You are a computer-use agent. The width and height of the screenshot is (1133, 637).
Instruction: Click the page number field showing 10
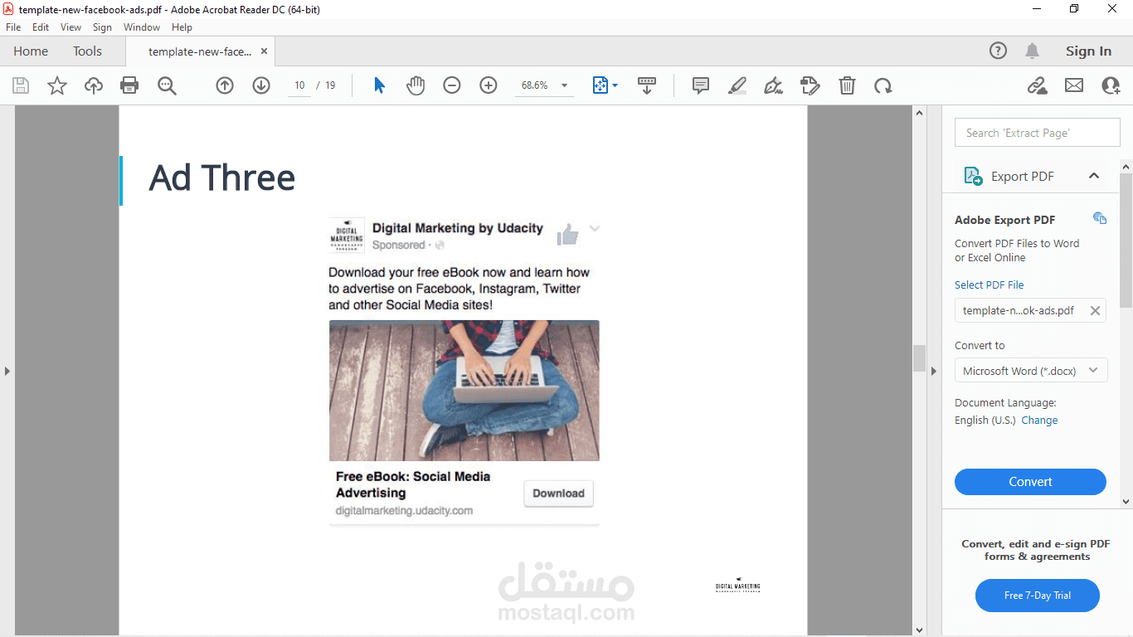(299, 85)
